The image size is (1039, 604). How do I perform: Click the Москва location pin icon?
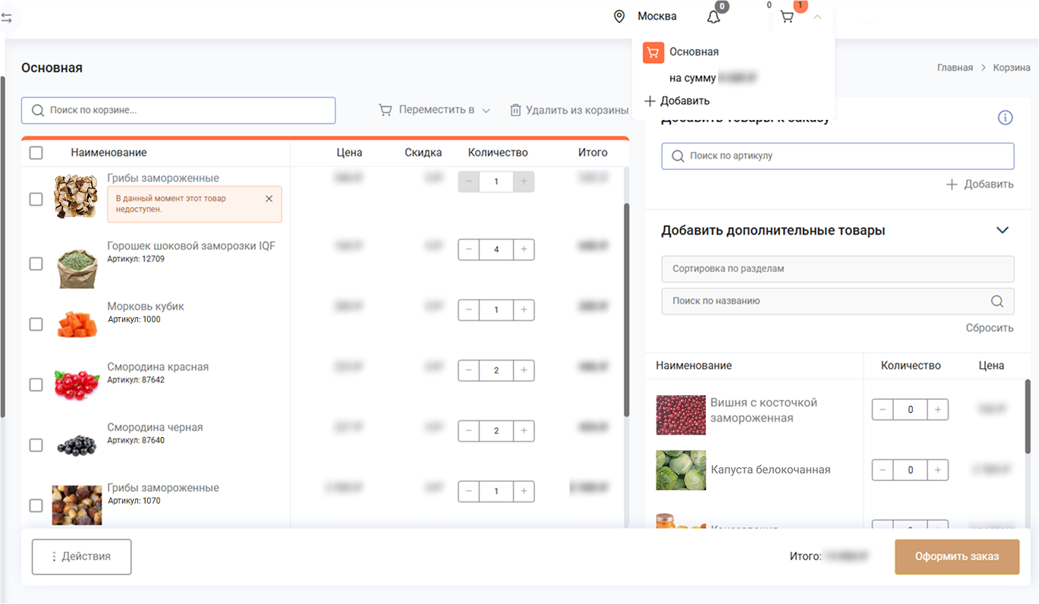coord(619,17)
